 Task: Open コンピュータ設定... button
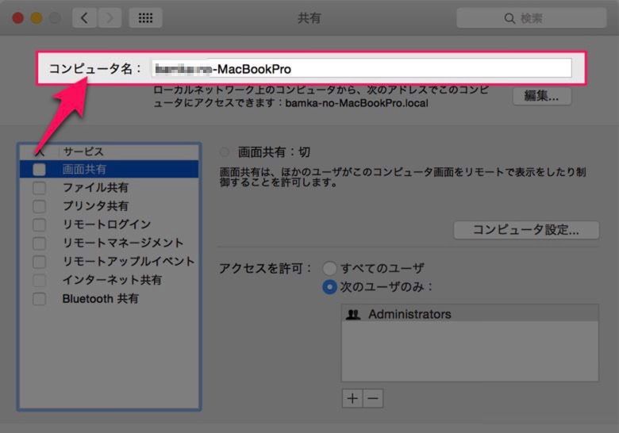[525, 230]
